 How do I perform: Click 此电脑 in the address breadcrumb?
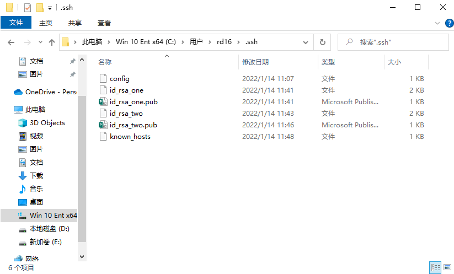click(x=92, y=42)
